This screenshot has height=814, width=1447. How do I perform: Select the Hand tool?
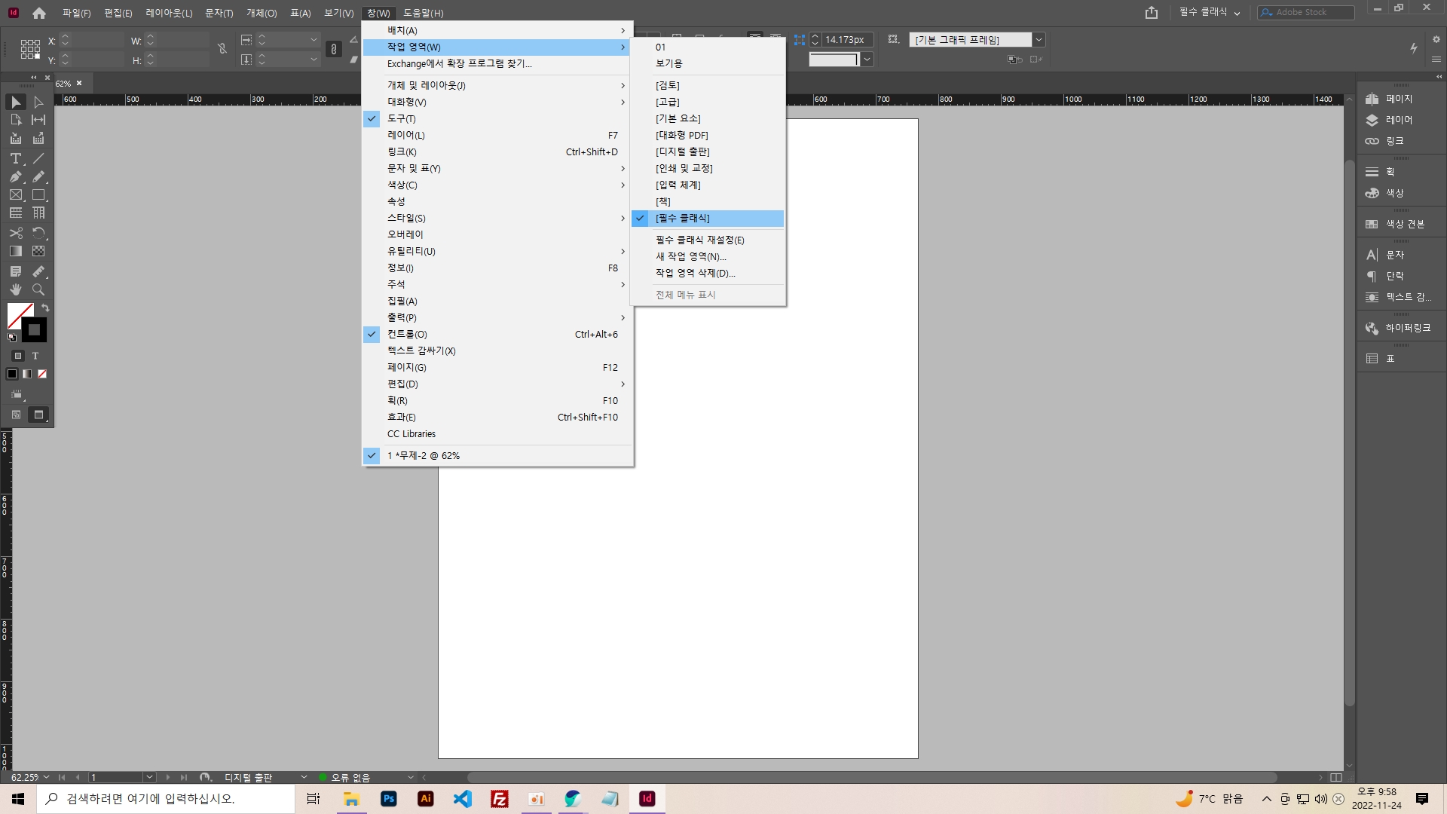click(x=15, y=289)
